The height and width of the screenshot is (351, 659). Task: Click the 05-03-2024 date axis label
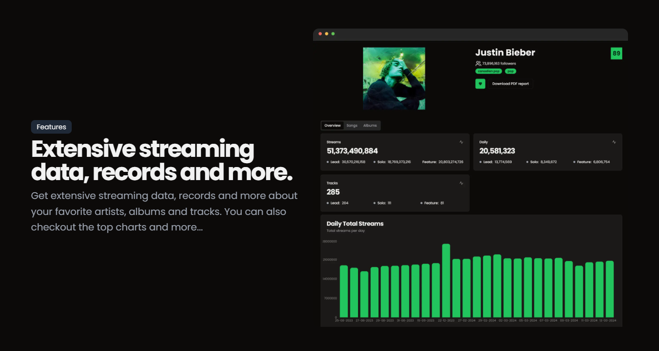coord(528,320)
